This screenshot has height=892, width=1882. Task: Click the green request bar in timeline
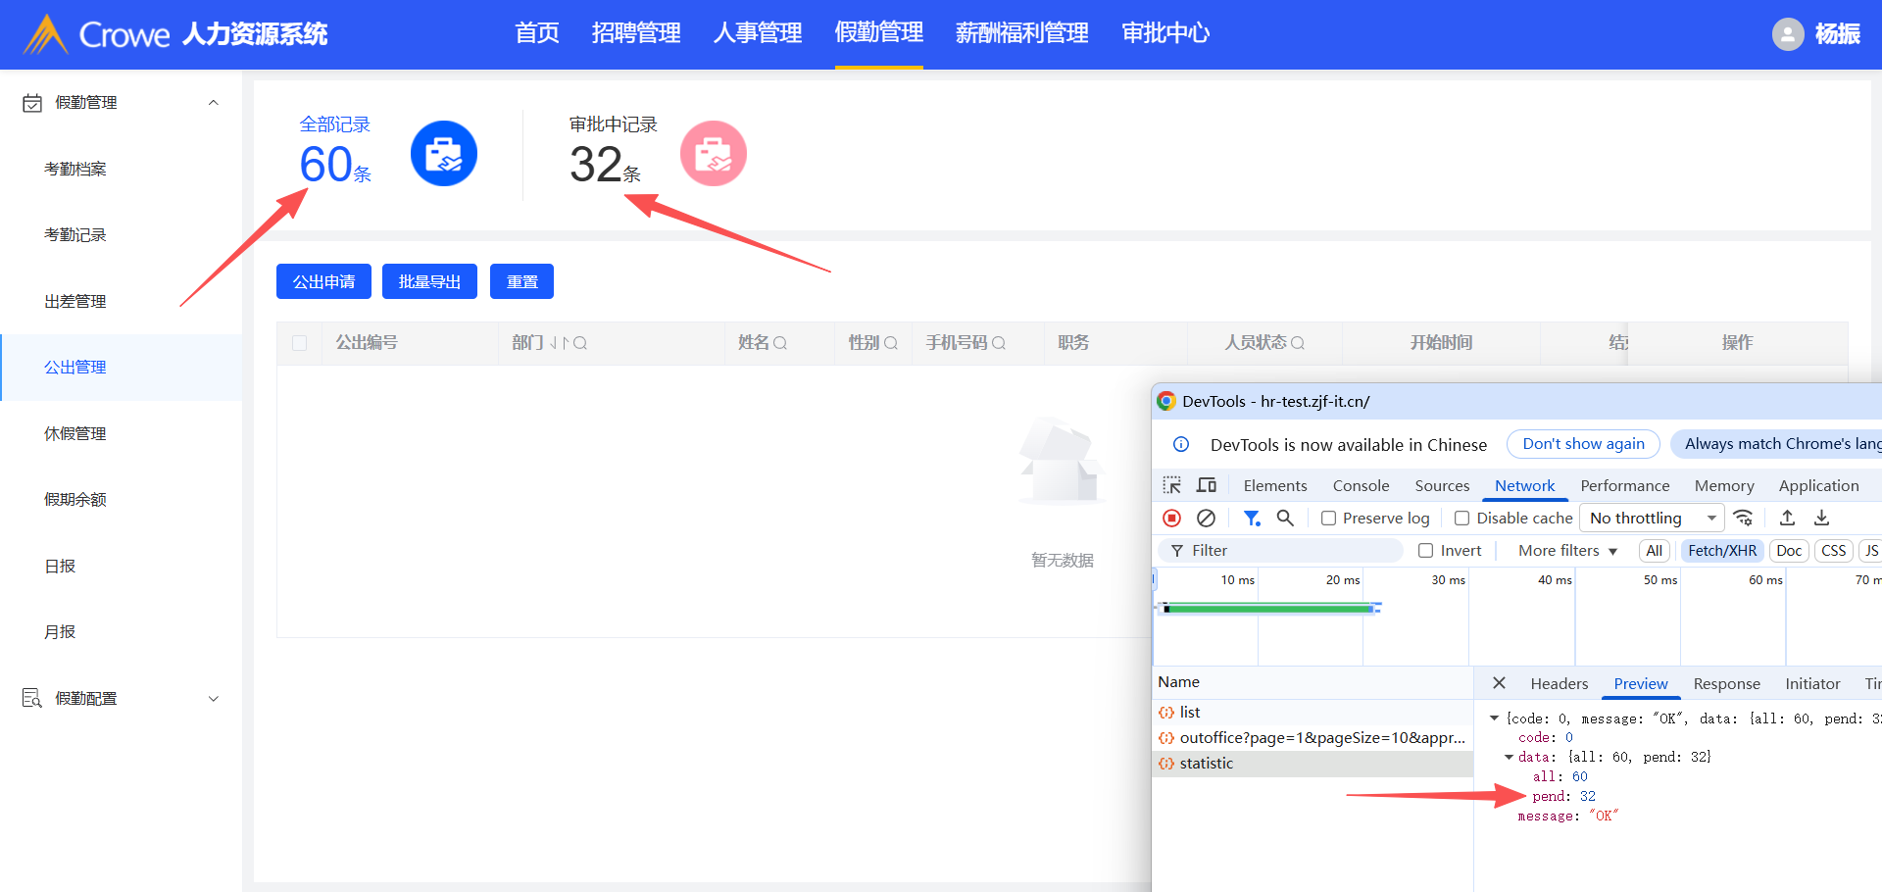click(1269, 609)
